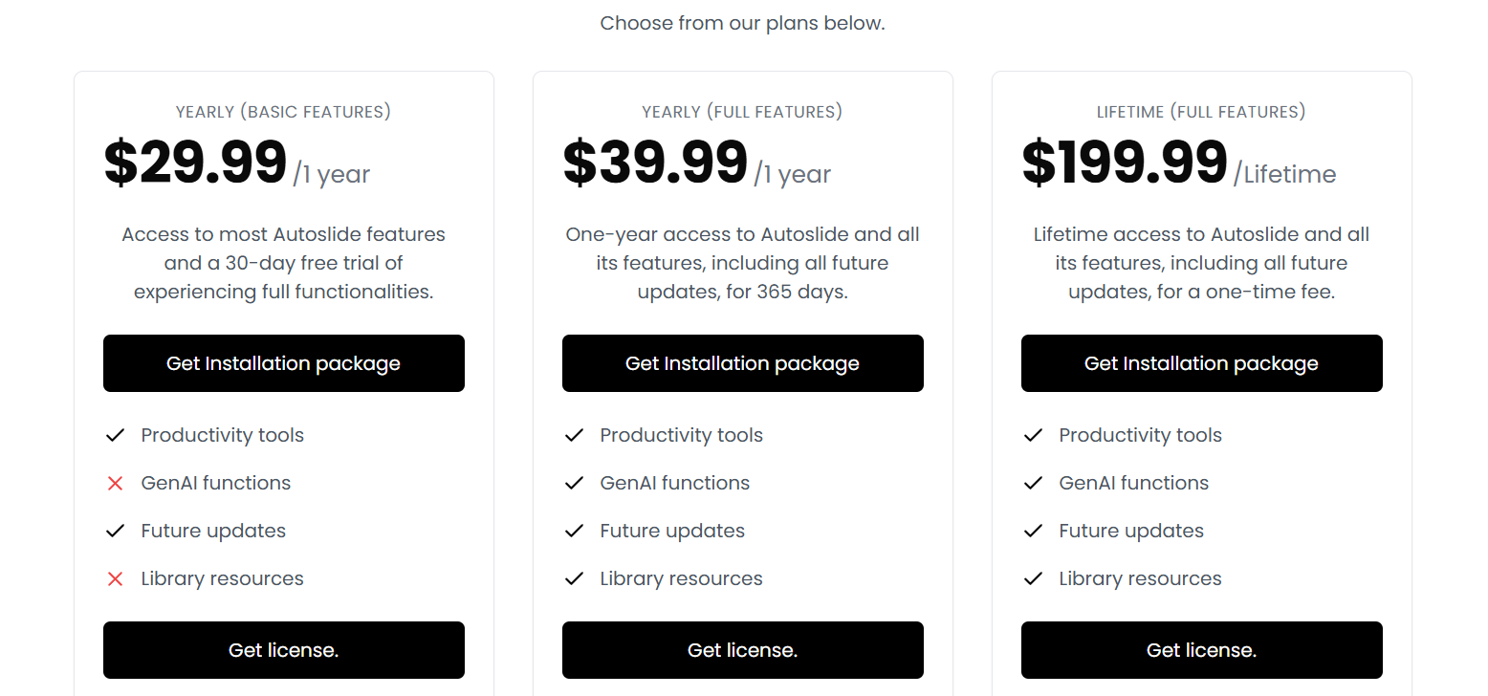The image size is (1488, 696).
Task: Get license for Yearly Basic Features plan
Action: [x=284, y=650]
